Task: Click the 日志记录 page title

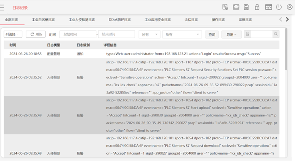Action: [x=20, y=8]
